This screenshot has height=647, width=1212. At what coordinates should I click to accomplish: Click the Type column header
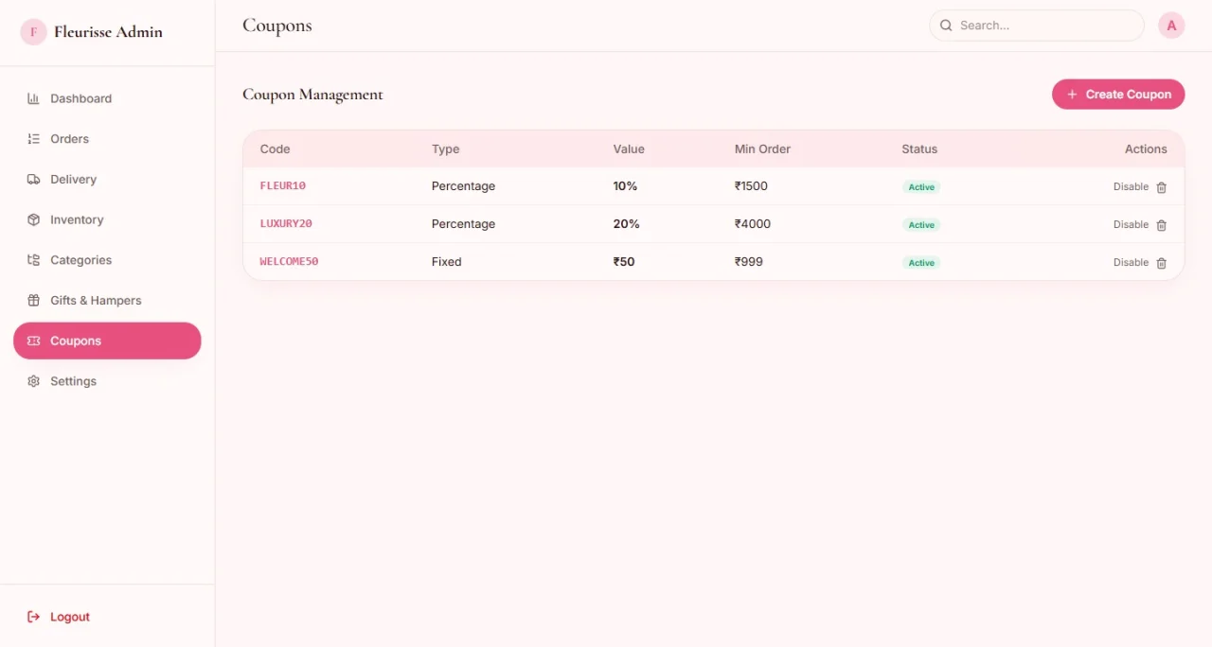[445, 149]
